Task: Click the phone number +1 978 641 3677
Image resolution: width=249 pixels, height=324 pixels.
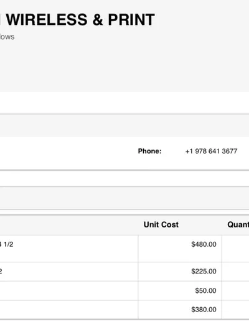Action: [211, 151]
